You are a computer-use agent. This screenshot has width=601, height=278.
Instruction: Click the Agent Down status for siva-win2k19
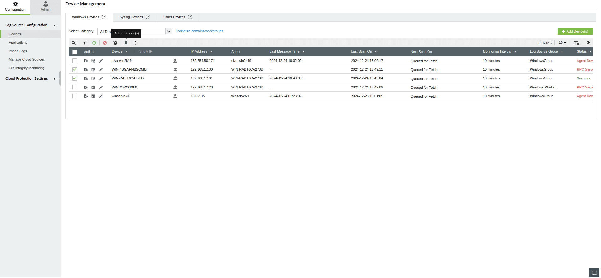coord(584,61)
